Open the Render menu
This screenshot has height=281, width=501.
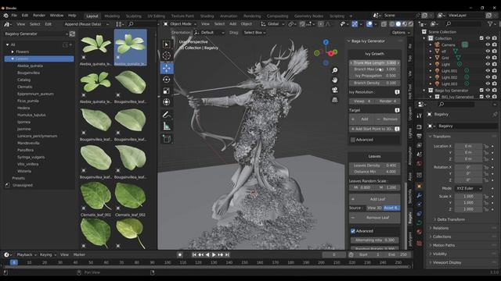tap(39, 16)
